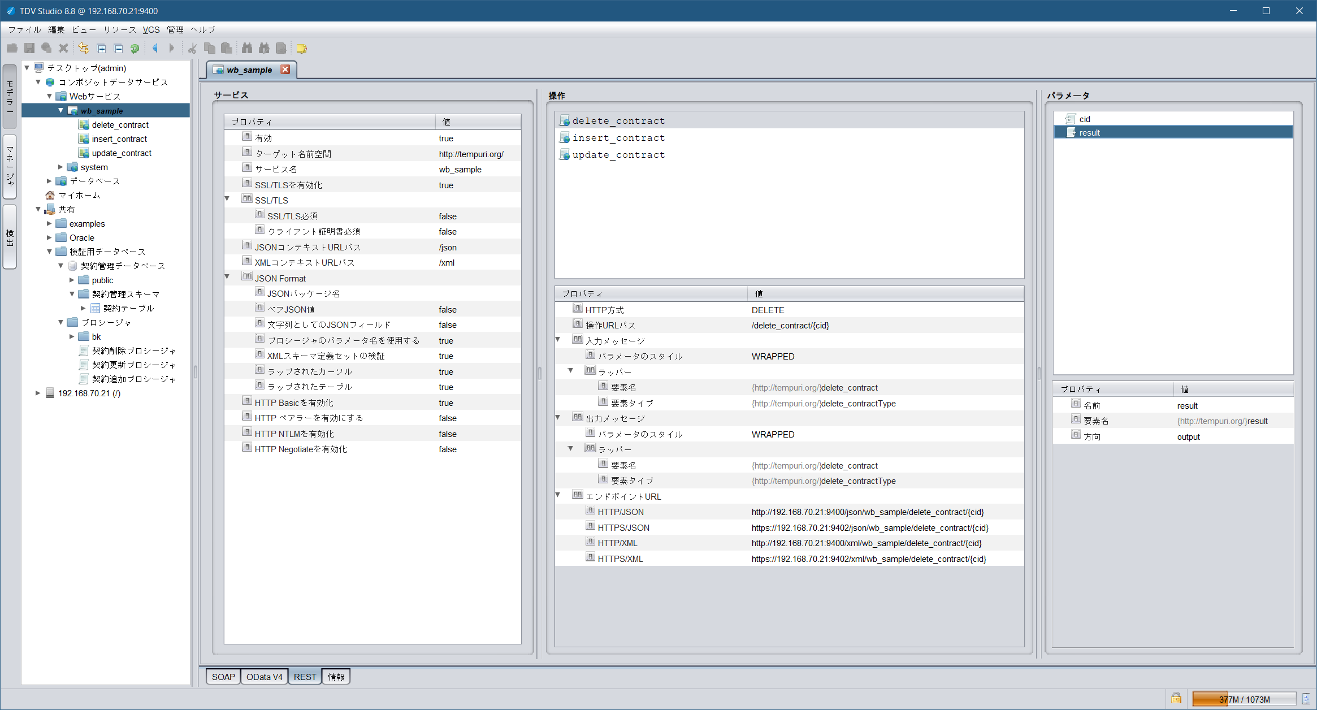Collapse the SSL/TLS property group
Image resolution: width=1317 pixels, height=710 pixels.
pyautogui.click(x=227, y=199)
